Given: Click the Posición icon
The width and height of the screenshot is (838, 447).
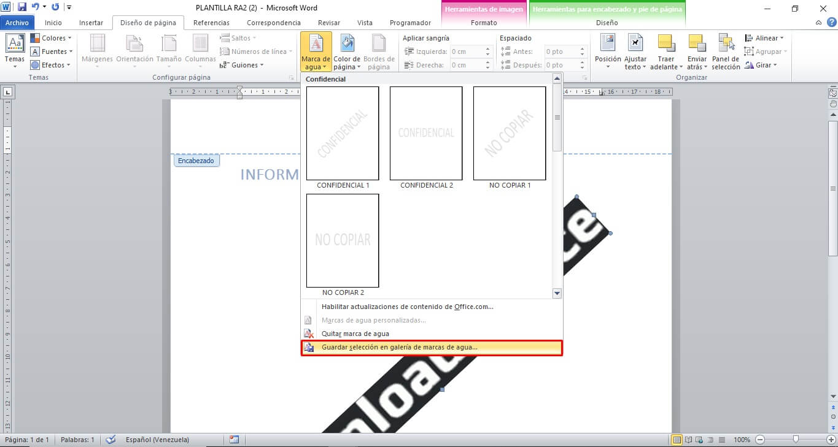Looking at the screenshot, I should coord(608,43).
